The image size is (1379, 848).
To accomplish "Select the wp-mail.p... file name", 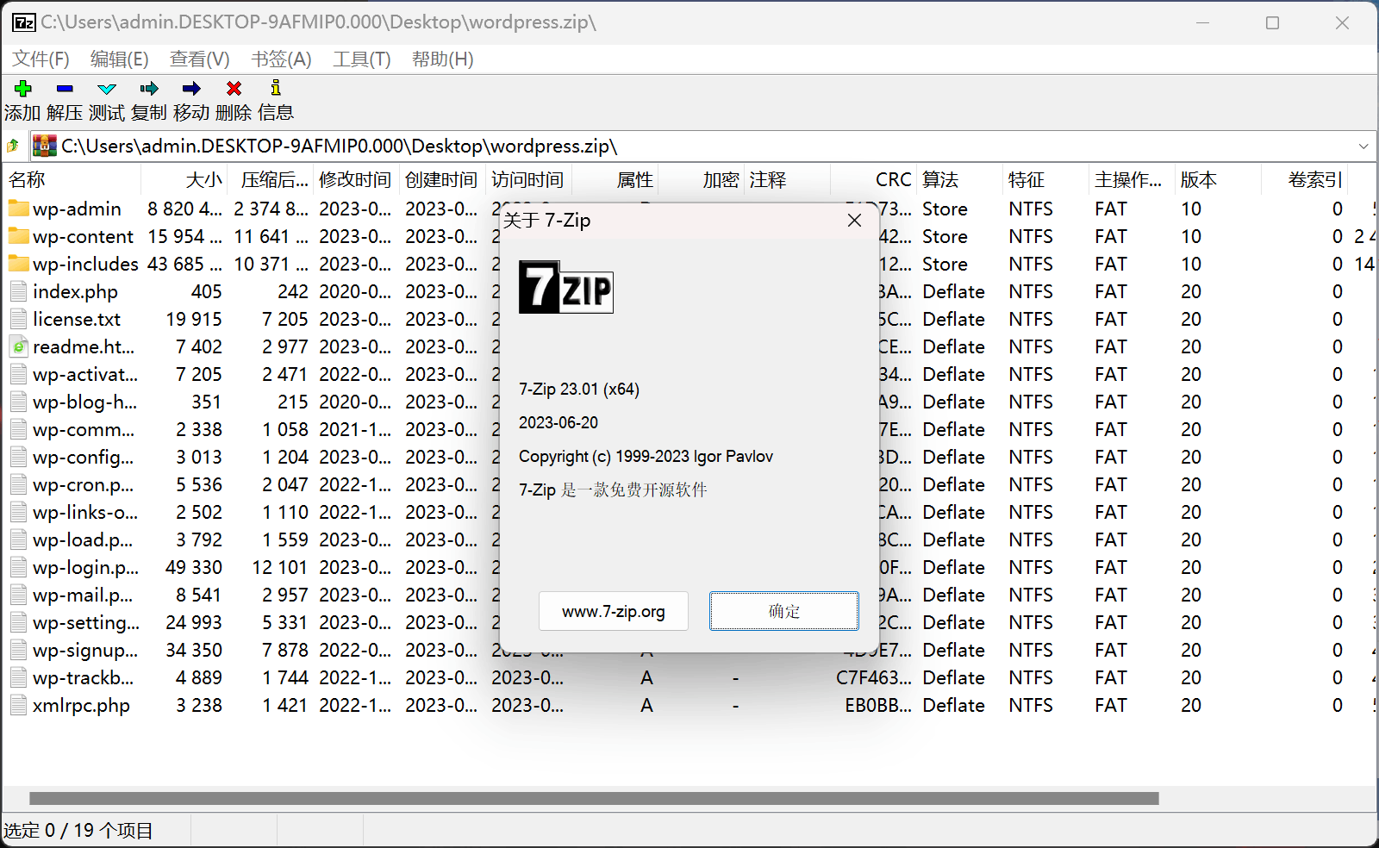I will point(83,595).
